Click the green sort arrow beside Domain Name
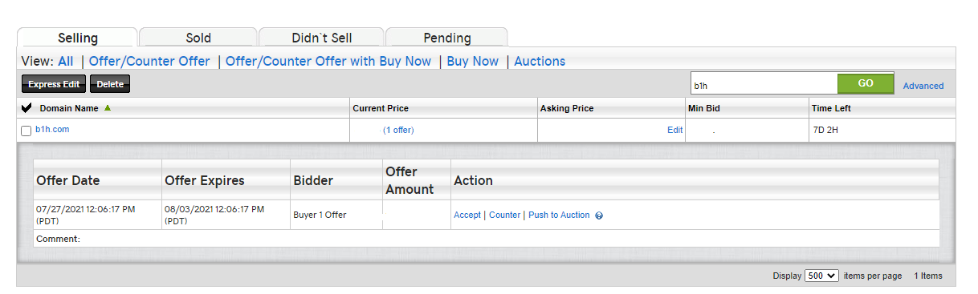 click(x=108, y=107)
